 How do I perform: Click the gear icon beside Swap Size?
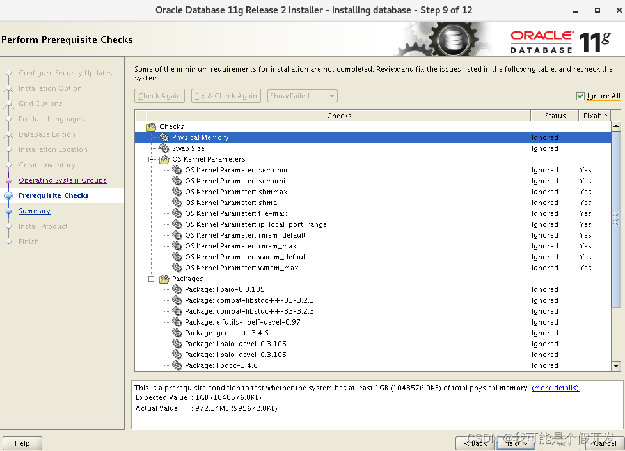tap(164, 148)
